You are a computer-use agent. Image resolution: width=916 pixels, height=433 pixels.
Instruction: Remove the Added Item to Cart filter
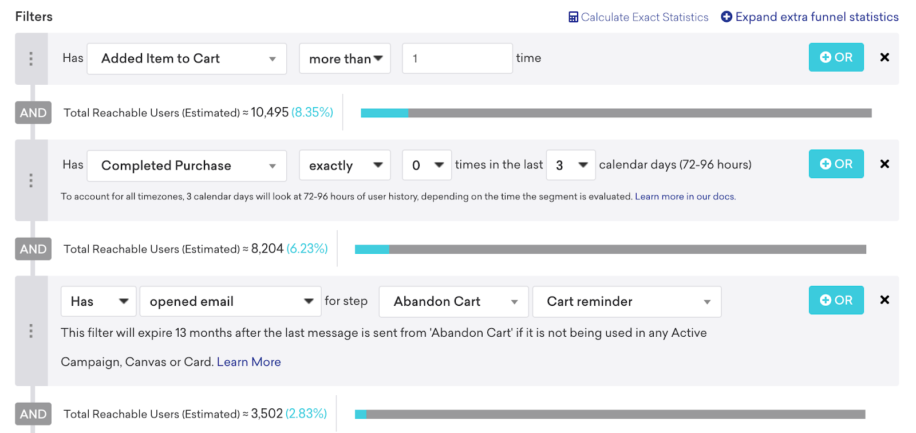[x=885, y=57]
